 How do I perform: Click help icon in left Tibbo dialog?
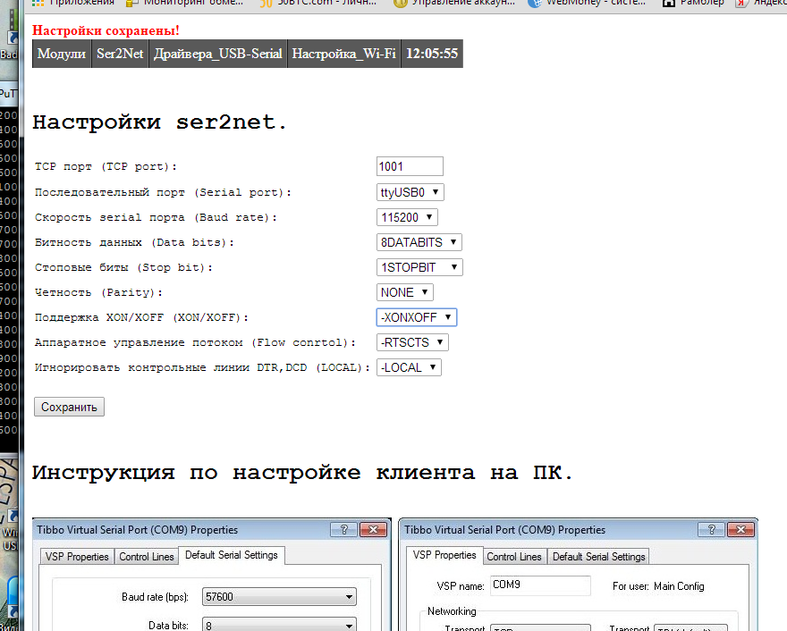point(343,530)
